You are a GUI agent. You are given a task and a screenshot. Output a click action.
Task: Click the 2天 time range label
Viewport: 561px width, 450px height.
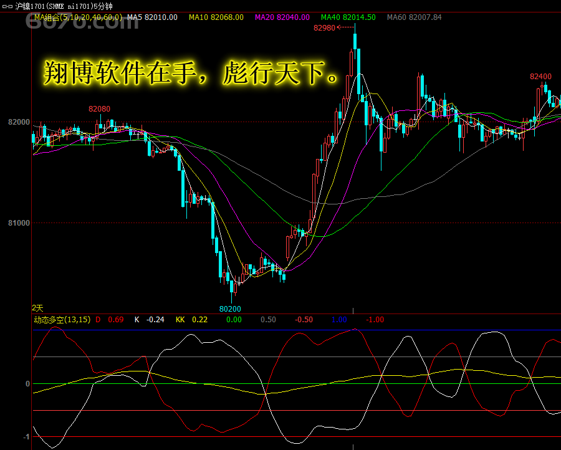[38, 308]
